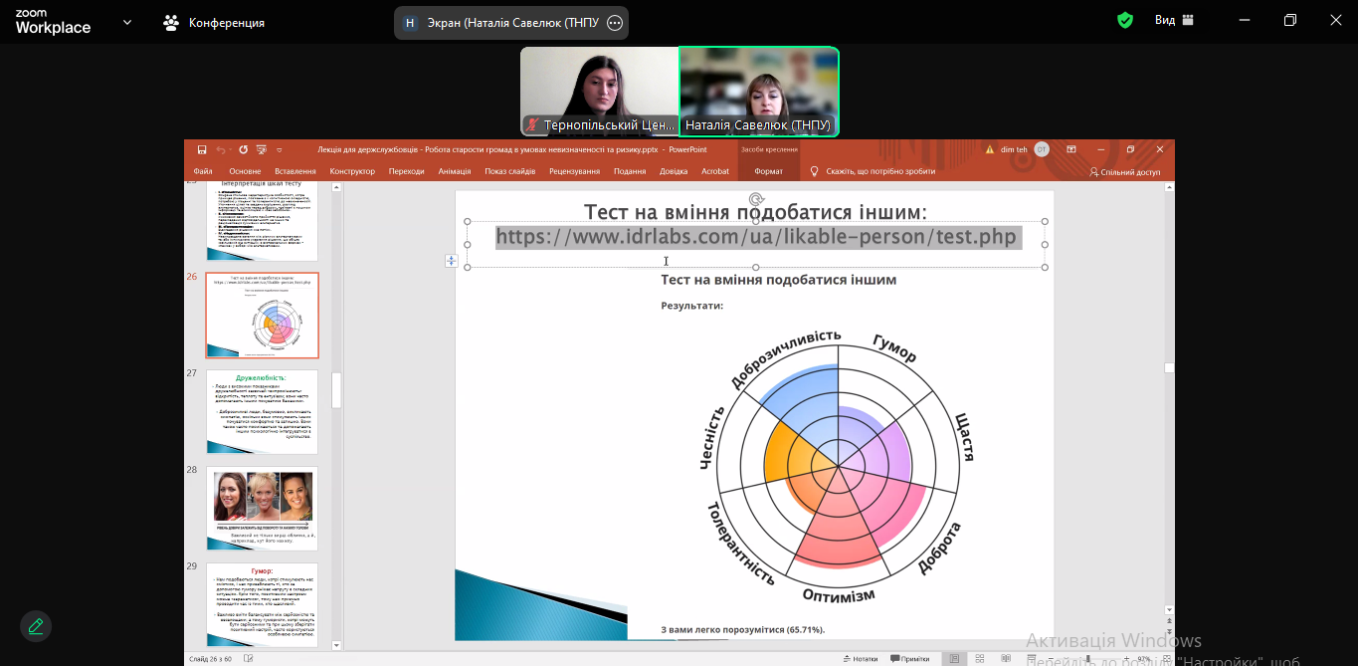Click the green annotate pencil button
Image resolution: width=1358 pixels, height=666 pixels.
click(36, 626)
